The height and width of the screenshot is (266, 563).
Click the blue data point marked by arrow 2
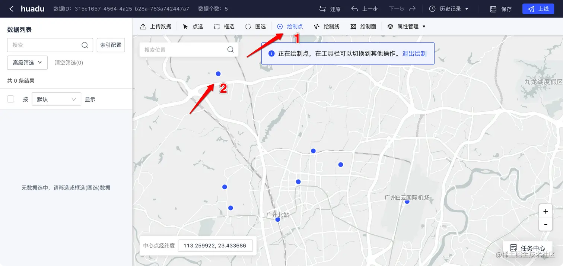[x=218, y=74]
